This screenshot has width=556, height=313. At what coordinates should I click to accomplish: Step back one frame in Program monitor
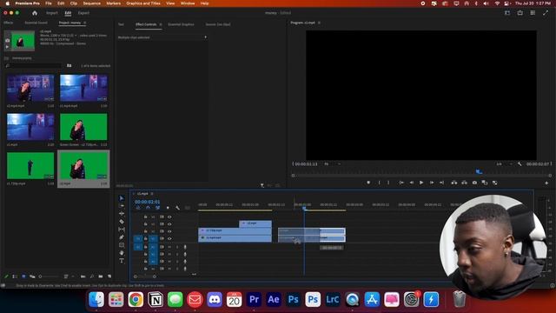point(411,183)
